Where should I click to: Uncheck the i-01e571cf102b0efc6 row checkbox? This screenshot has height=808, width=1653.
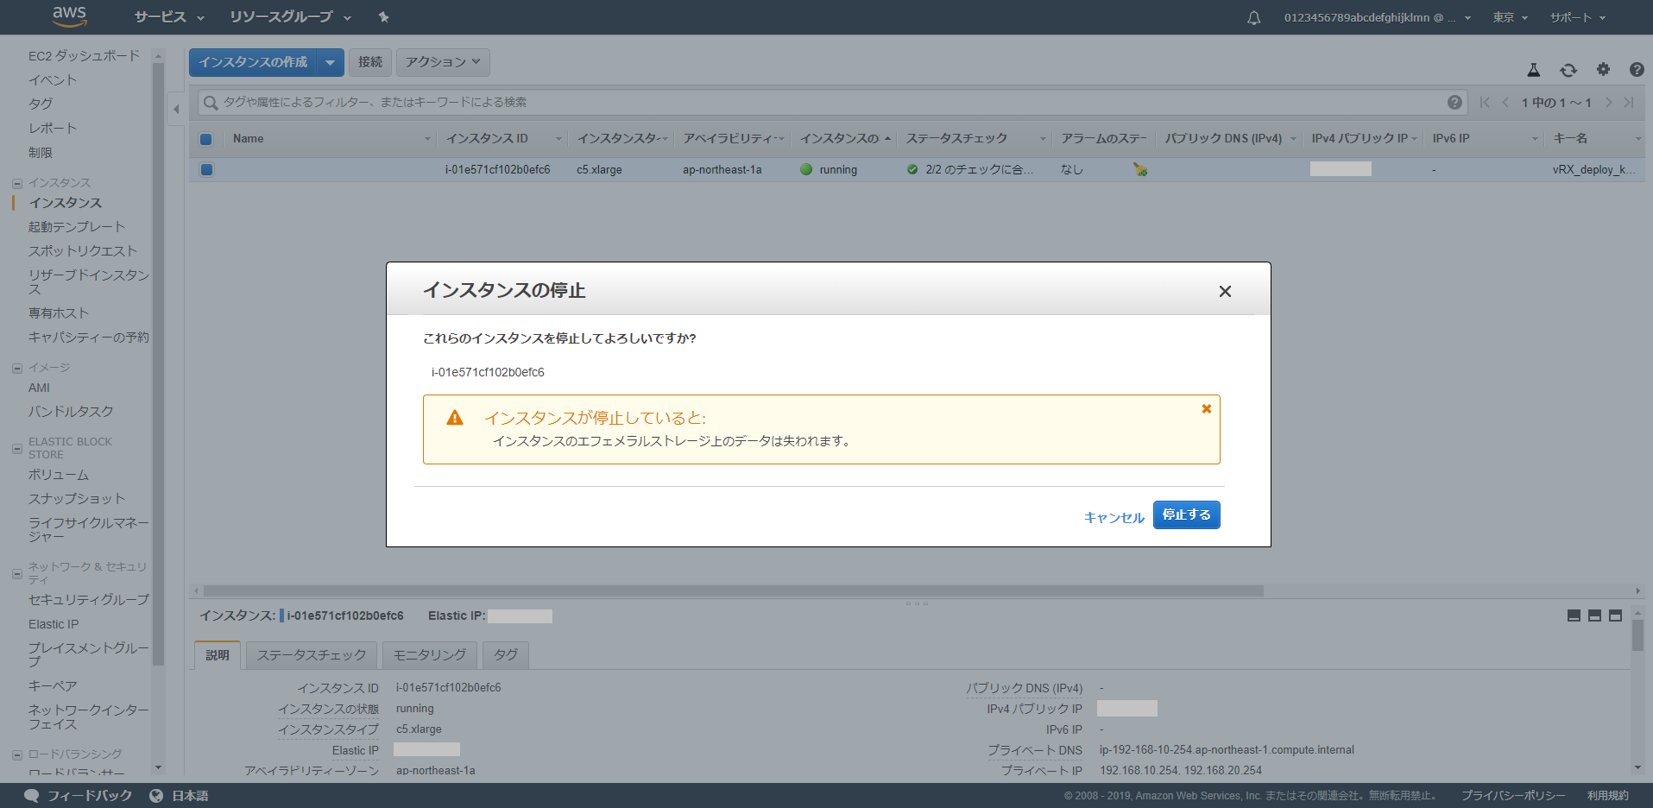point(206,169)
